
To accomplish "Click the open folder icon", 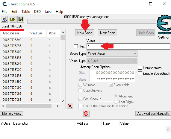I will coord(13,19).
